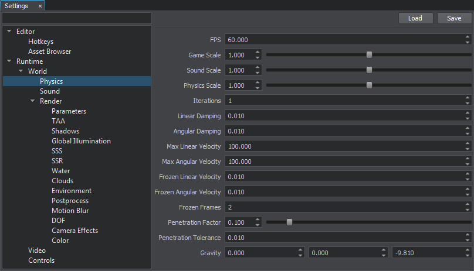Open Motion Blur settings

pos(70,211)
